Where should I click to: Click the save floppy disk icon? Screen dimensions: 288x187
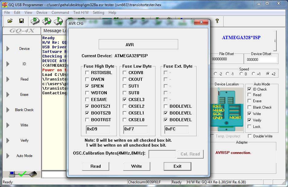(21, 21)
